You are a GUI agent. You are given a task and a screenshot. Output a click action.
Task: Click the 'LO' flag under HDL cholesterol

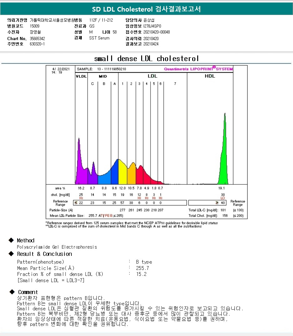click(x=223, y=198)
